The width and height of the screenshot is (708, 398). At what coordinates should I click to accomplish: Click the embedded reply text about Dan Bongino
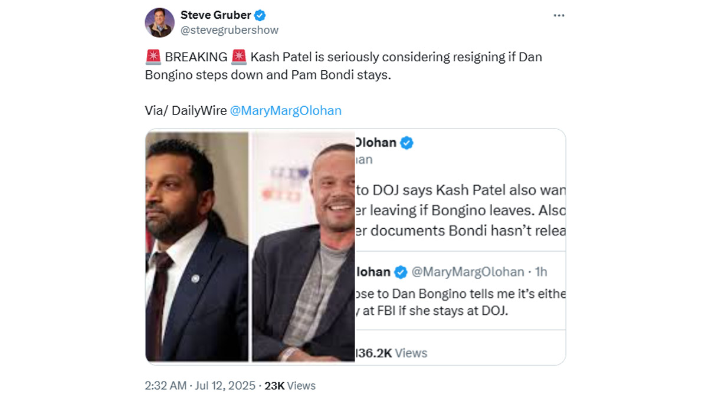(x=460, y=301)
